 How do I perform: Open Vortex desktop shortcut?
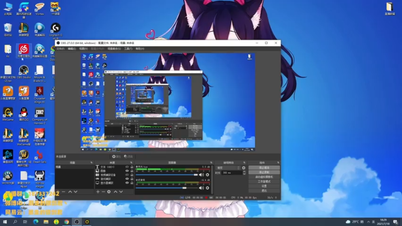[x=40, y=9]
